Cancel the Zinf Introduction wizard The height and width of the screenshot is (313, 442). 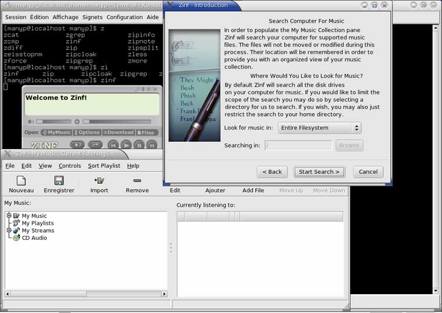[x=368, y=172]
